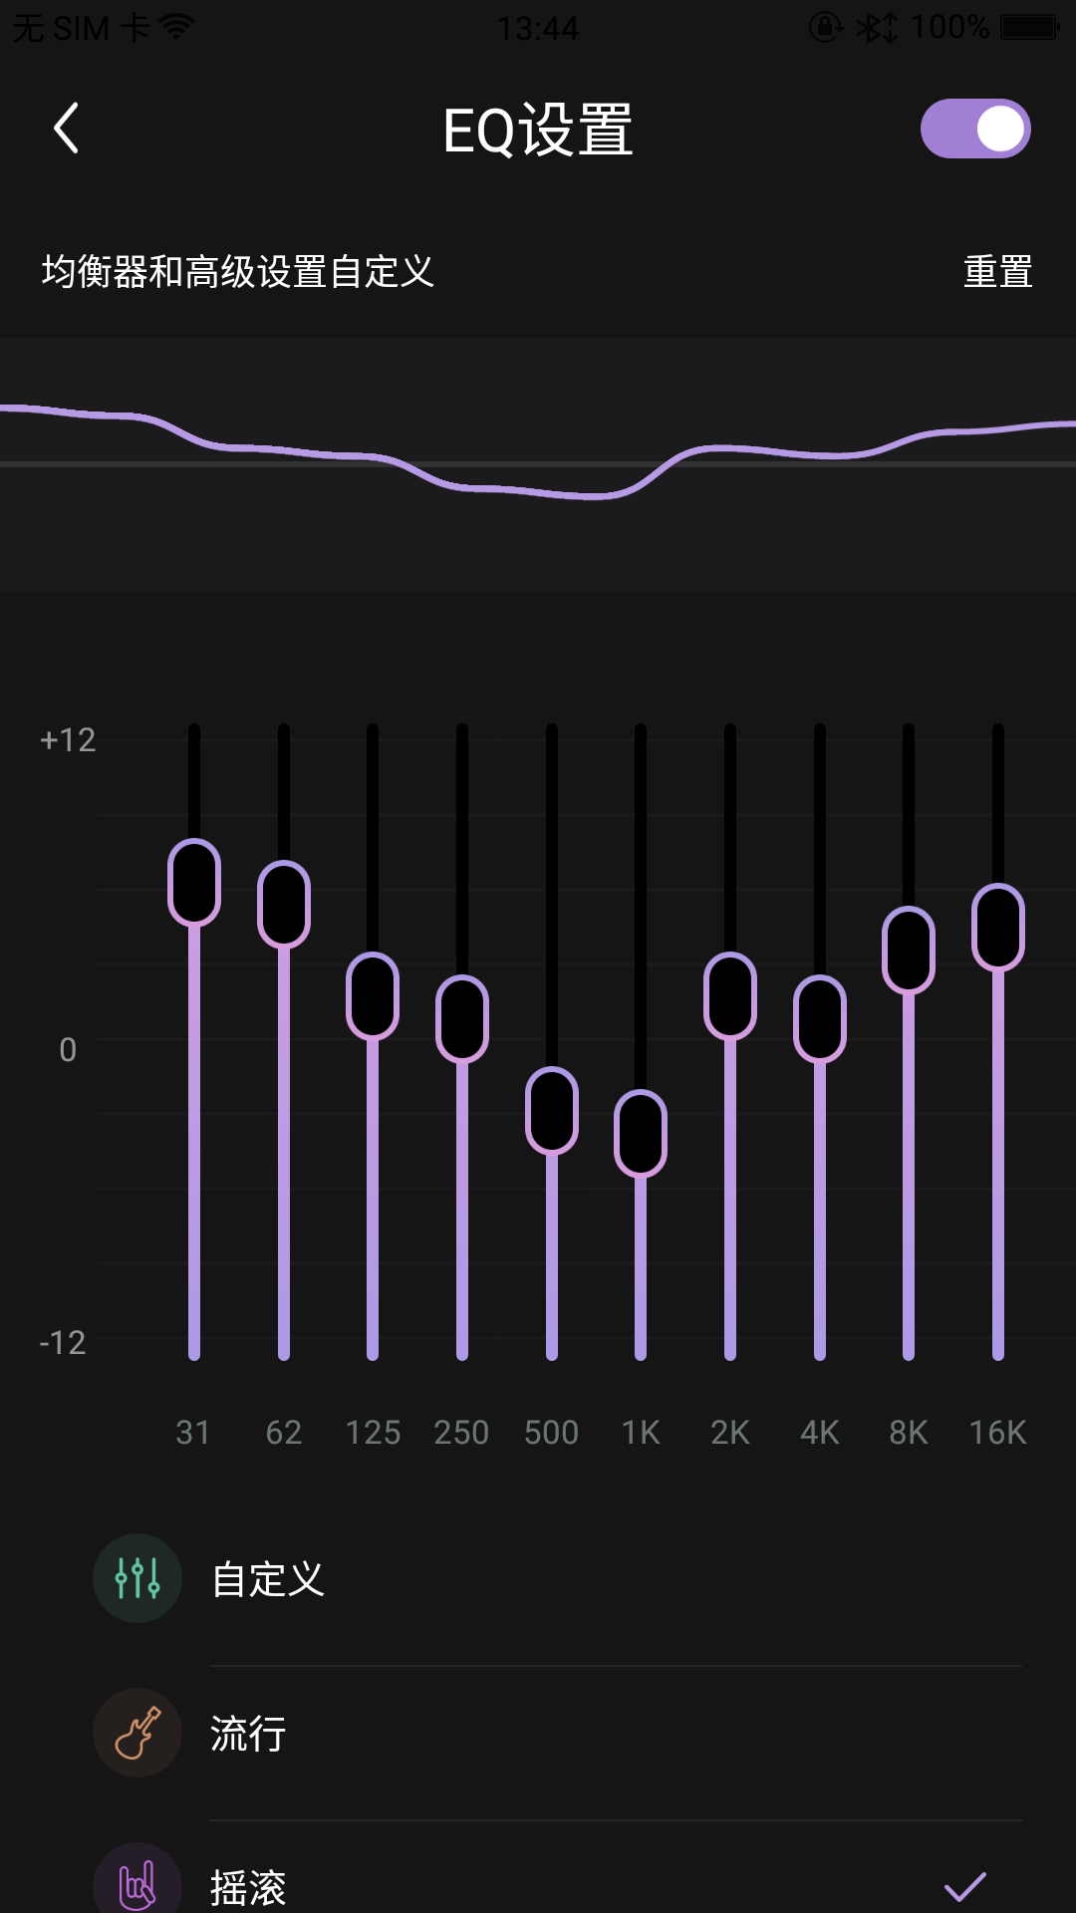
Task: Tap the back arrow icon
Action: tap(66, 129)
